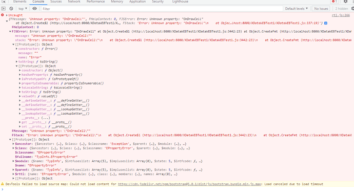
Task: Click the red error count badge
Action: point(335,2)
